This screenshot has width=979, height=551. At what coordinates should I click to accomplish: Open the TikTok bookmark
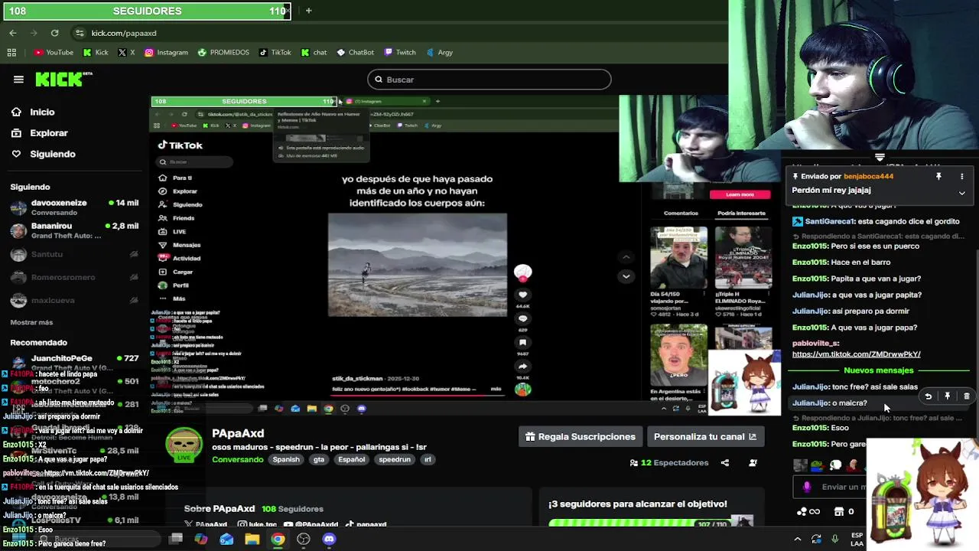click(x=275, y=52)
